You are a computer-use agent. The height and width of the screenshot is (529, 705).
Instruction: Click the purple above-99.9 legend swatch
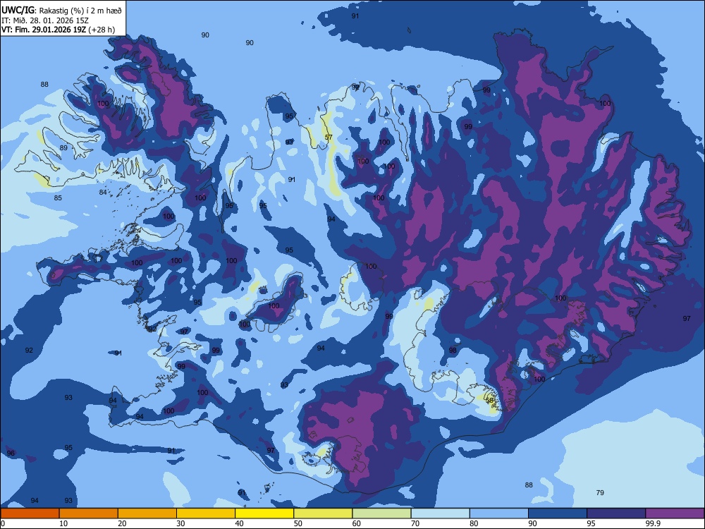pos(675,513)
